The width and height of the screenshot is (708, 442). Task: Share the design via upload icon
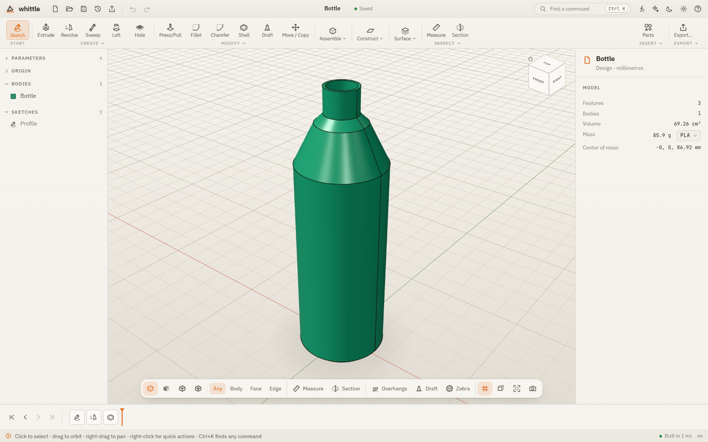tap(112, 9)
